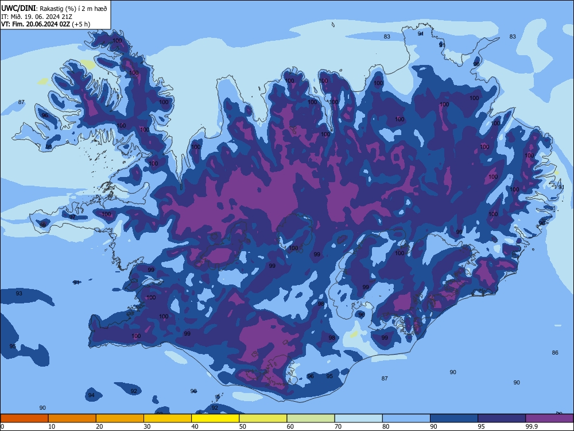This screenshot has width=574, height=431.
Task: Click the '94' humidity value on the map
Action: coord(91,395)
